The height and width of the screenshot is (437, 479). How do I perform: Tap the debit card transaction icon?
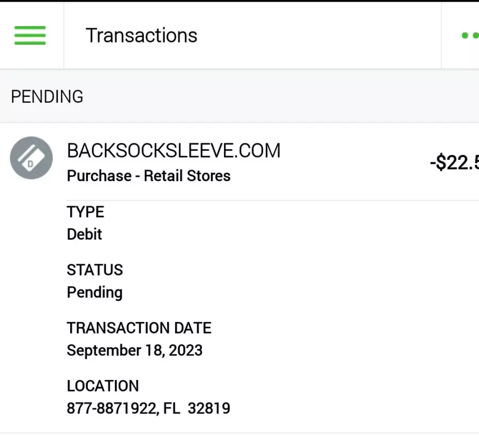(x=31, y=158)
